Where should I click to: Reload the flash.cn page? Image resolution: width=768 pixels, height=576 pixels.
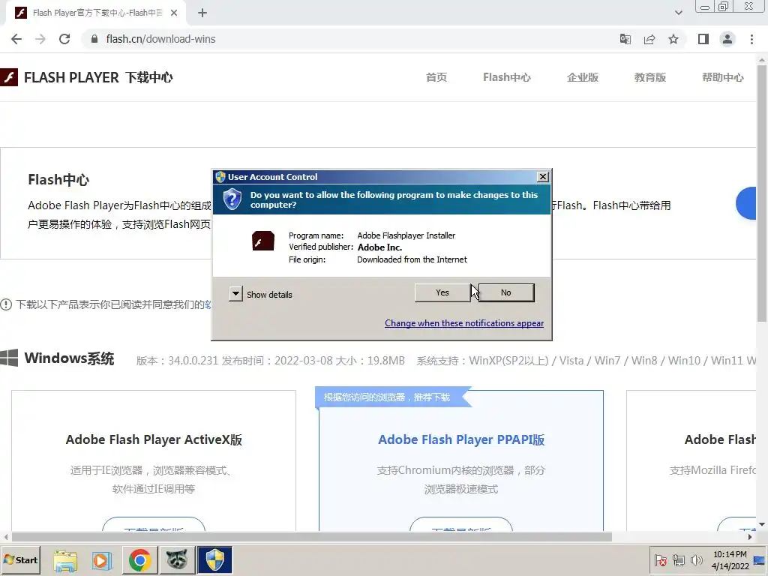click(x=64, y=39)
